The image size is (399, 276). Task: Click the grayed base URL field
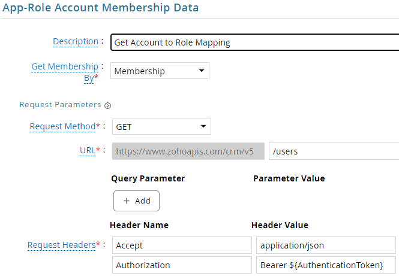pos(188,151)
